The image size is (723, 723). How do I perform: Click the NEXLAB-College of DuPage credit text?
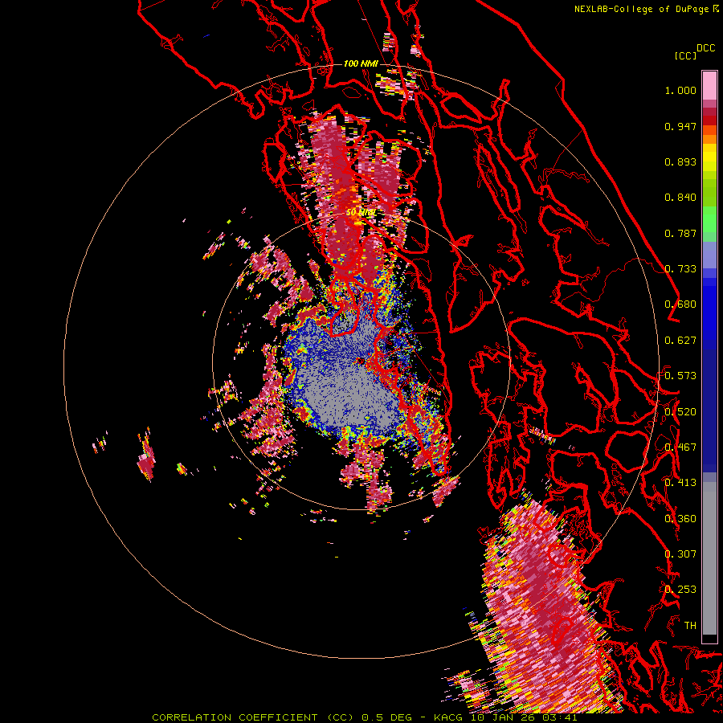coord(641,9)
